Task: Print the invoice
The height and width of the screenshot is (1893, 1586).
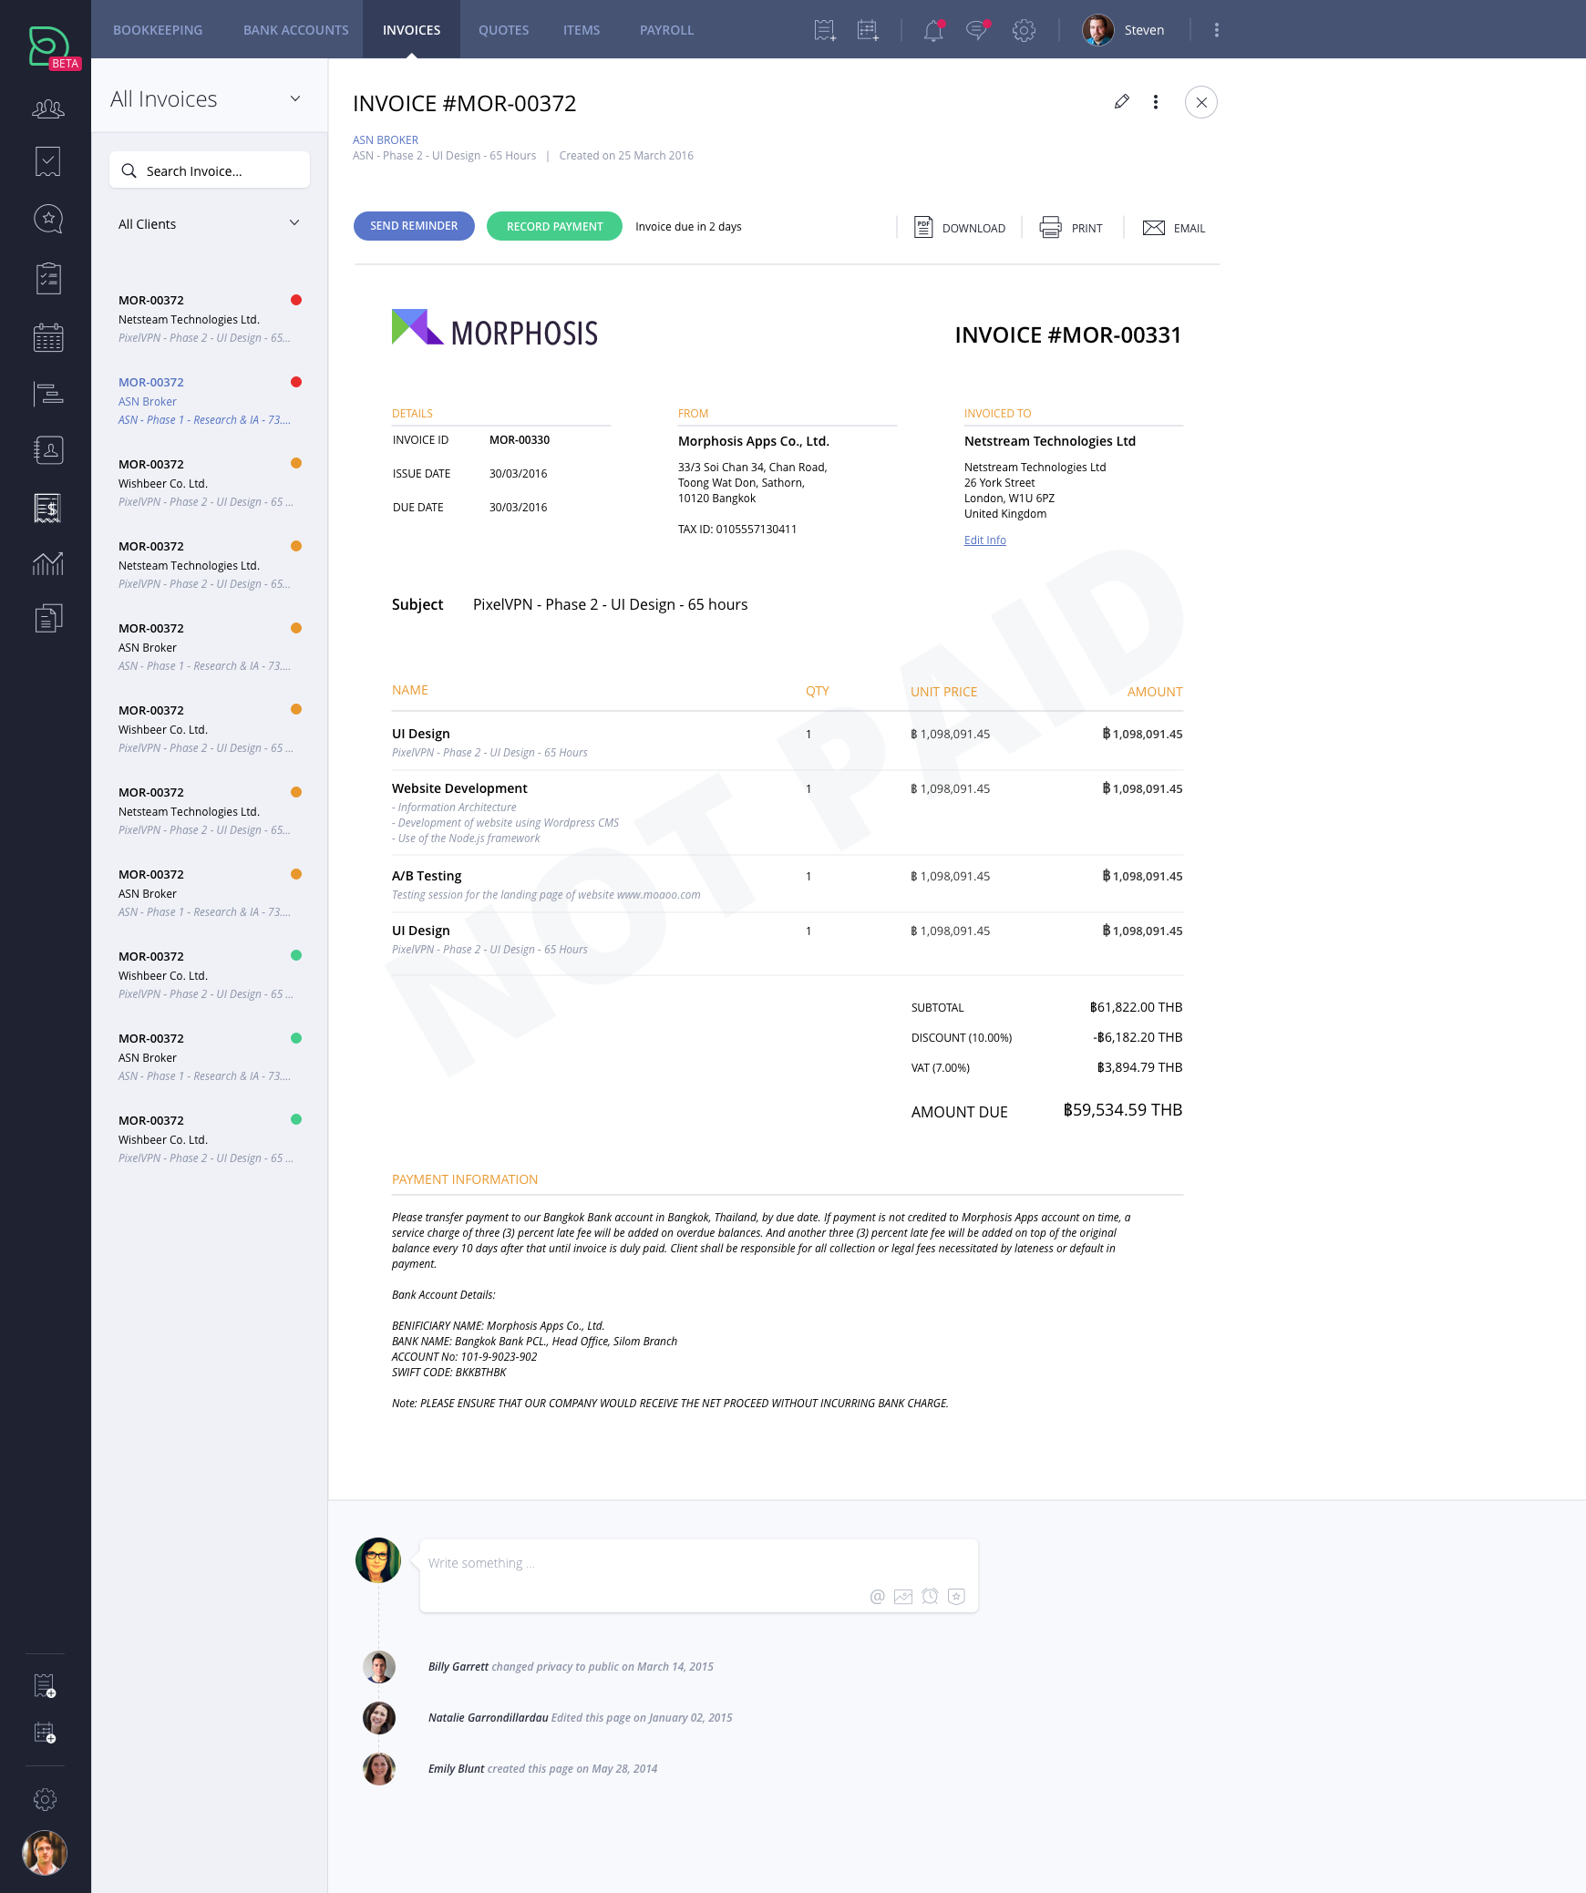Action: point(1071,228)
